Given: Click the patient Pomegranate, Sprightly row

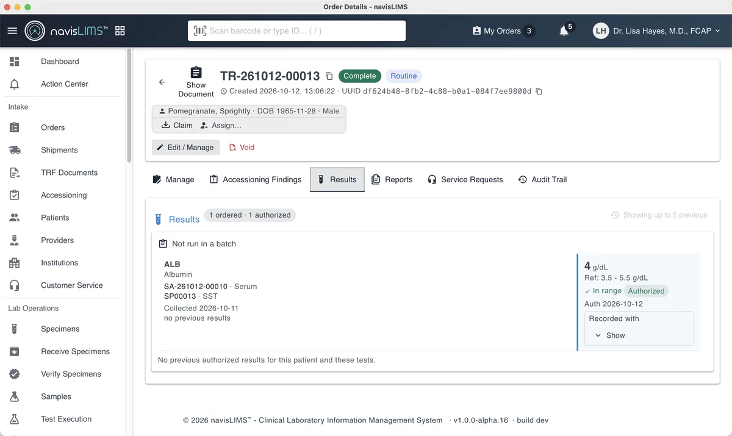Looking at the screenshot, I should [249, 111].
